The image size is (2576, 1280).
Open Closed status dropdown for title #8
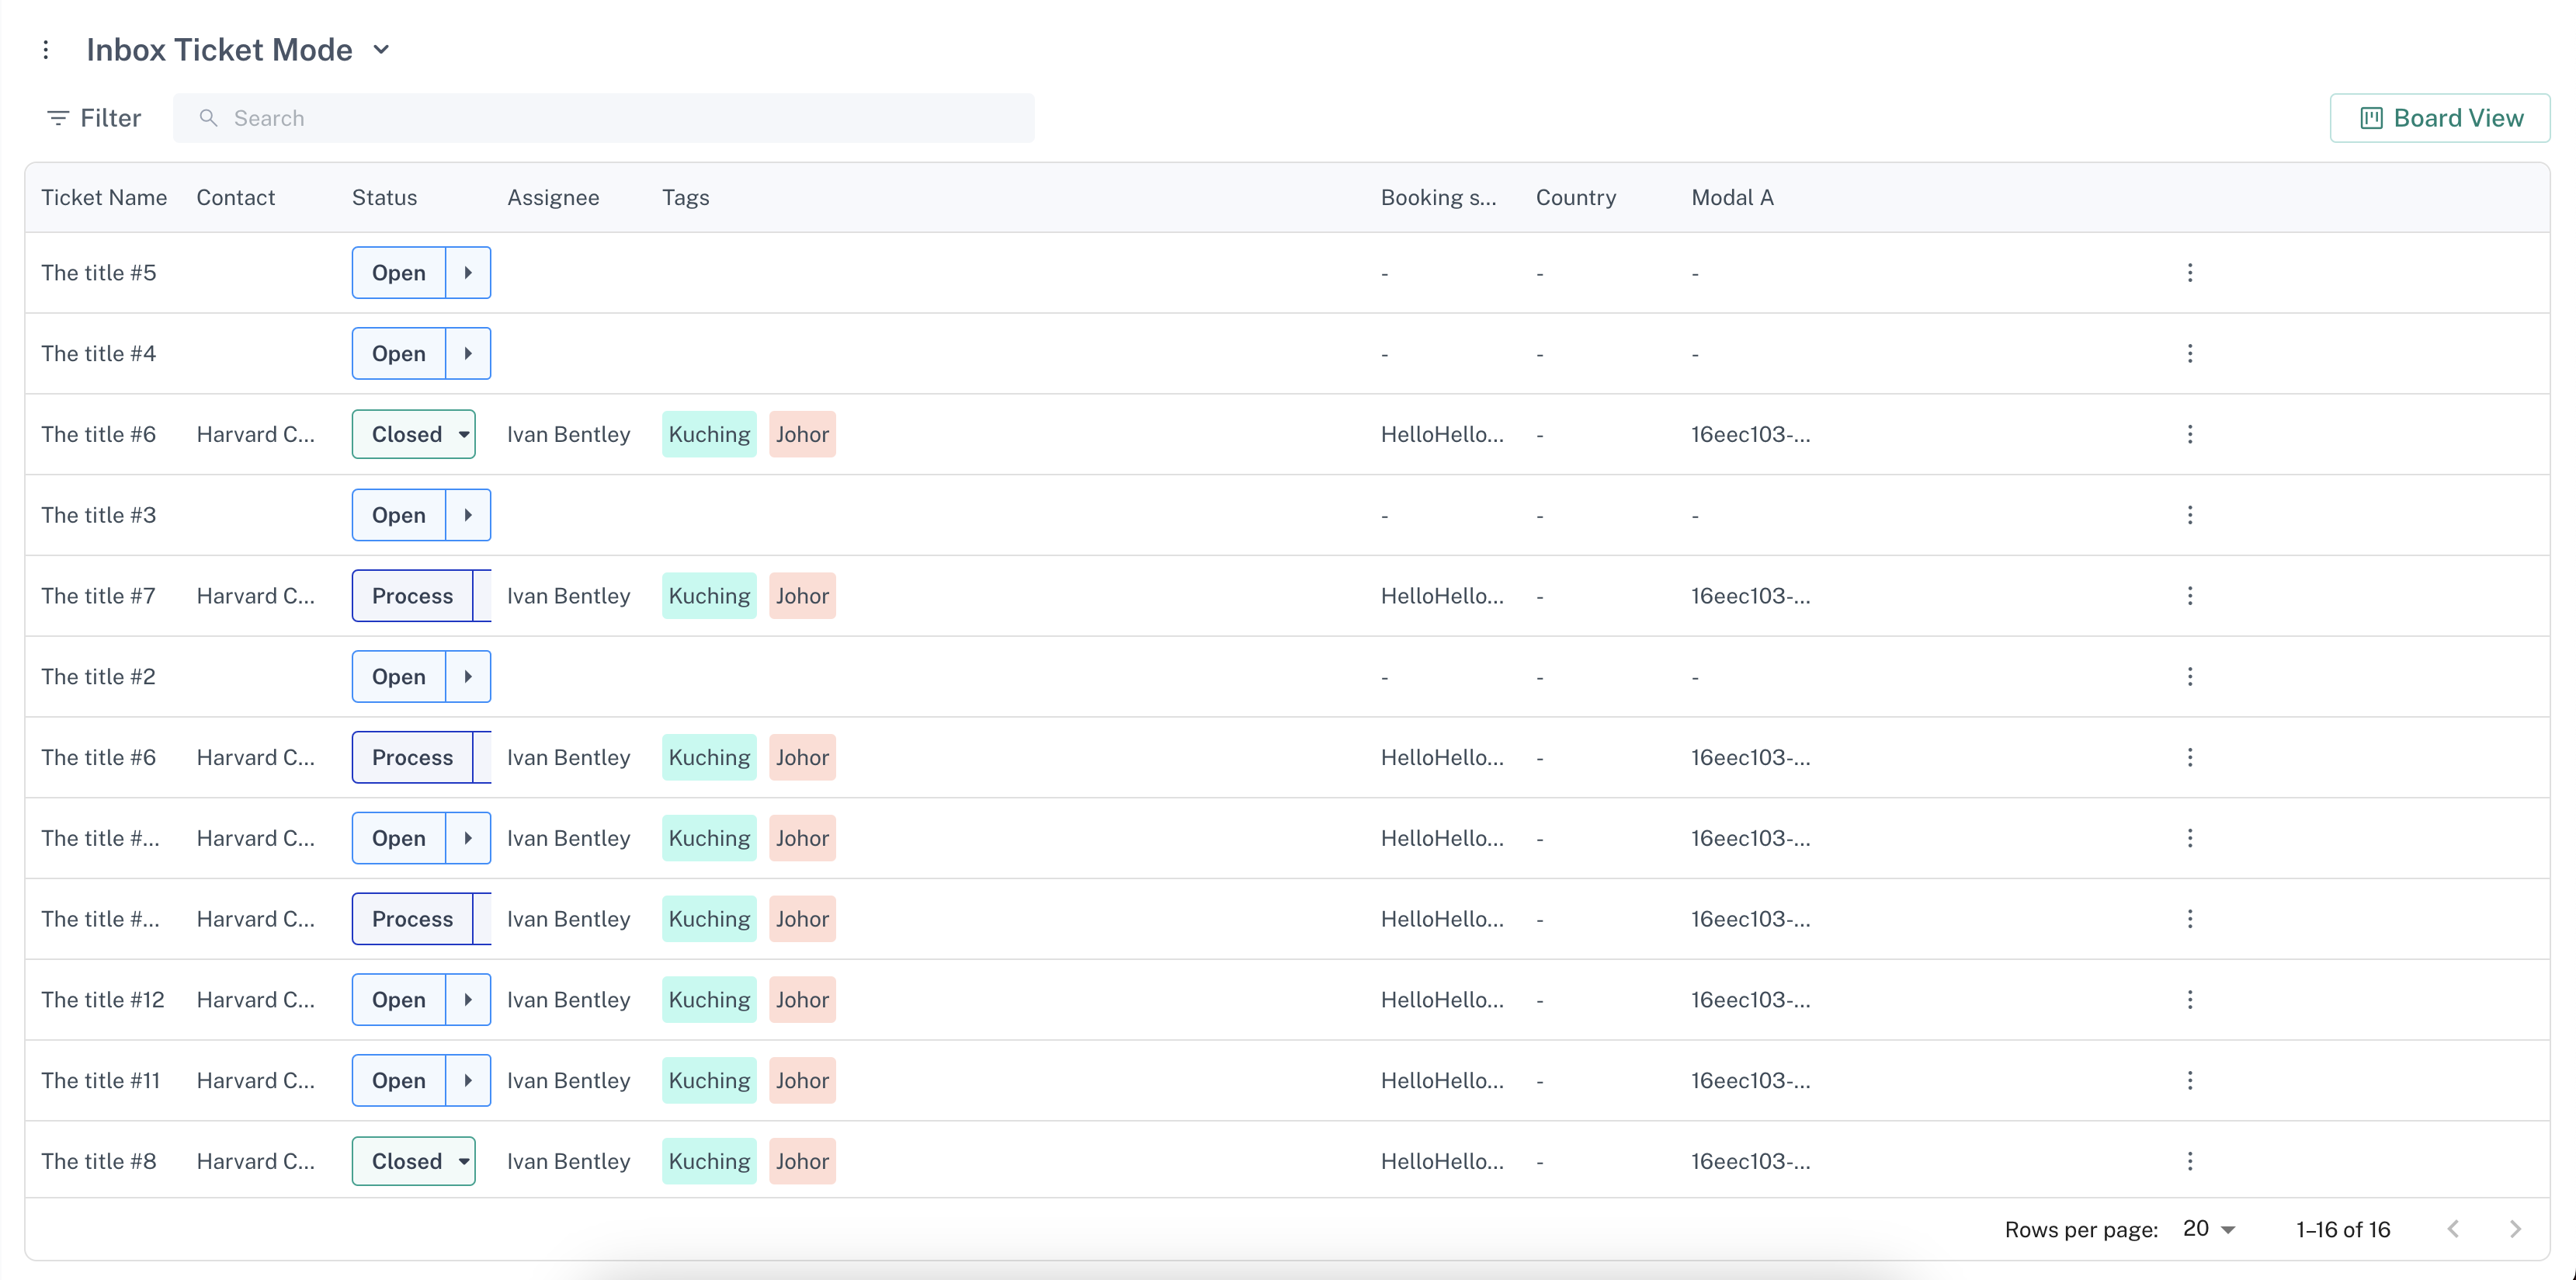[464, 1162]
